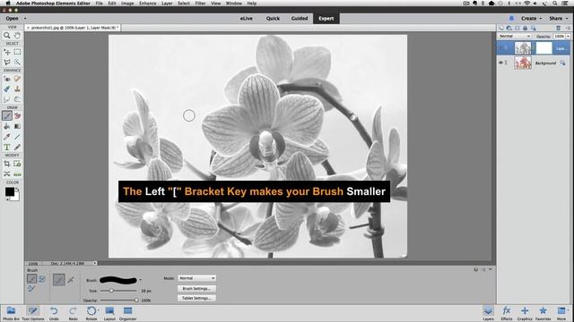Toggle Layer 1 visibility eye
The height and width of the screenshot is (322, 574).
(500, 47)
